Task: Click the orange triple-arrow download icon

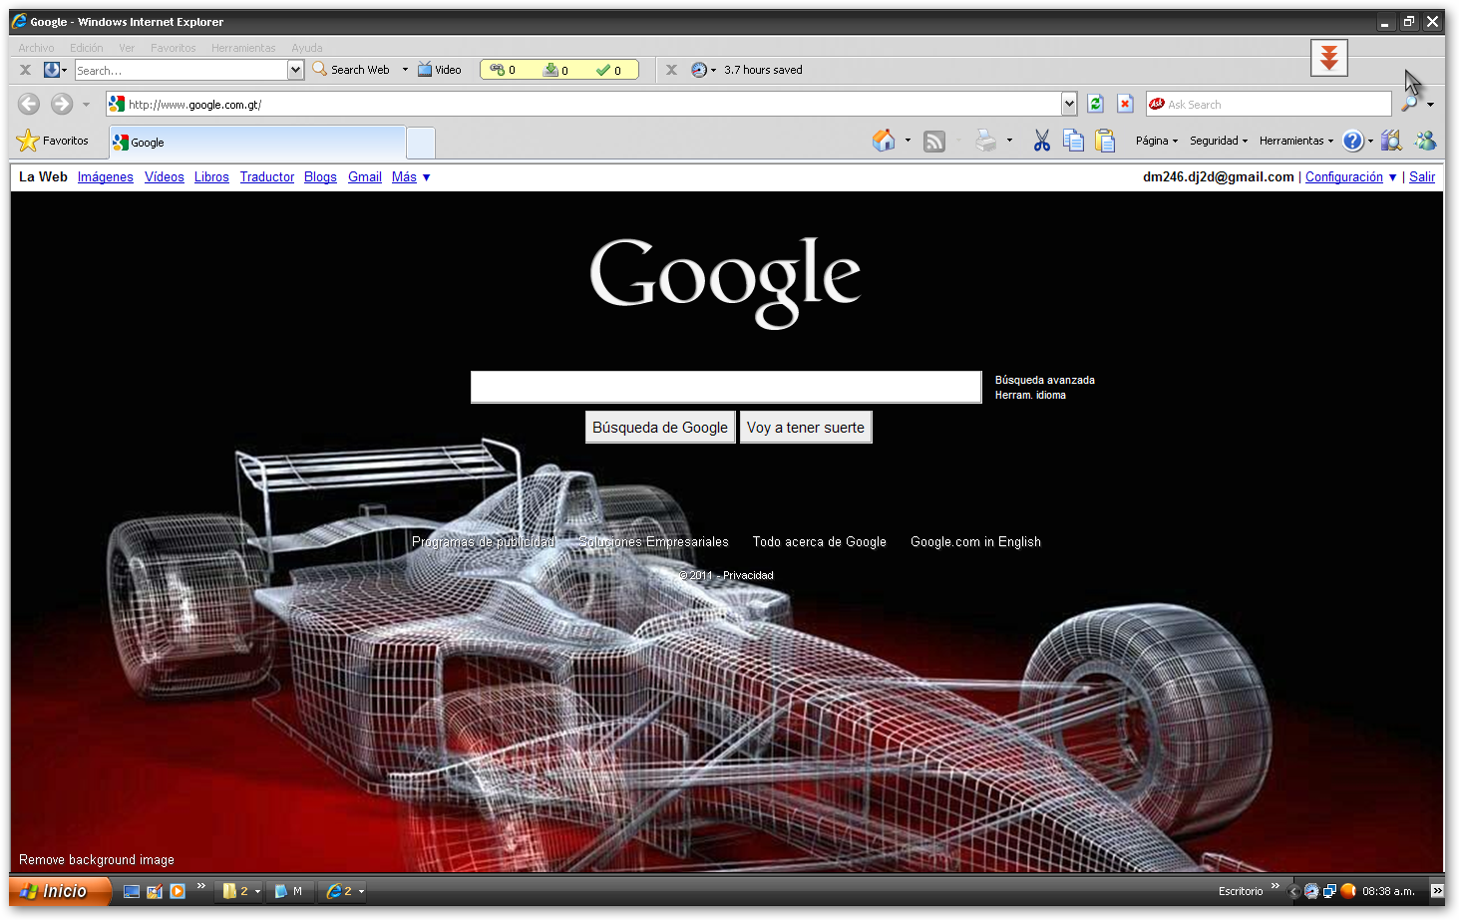Action: point(1329,58)
